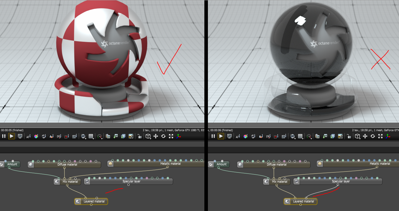Save all render passes in right viewport
This screenshot has height=211, width=399.
(x=332, y=136)
